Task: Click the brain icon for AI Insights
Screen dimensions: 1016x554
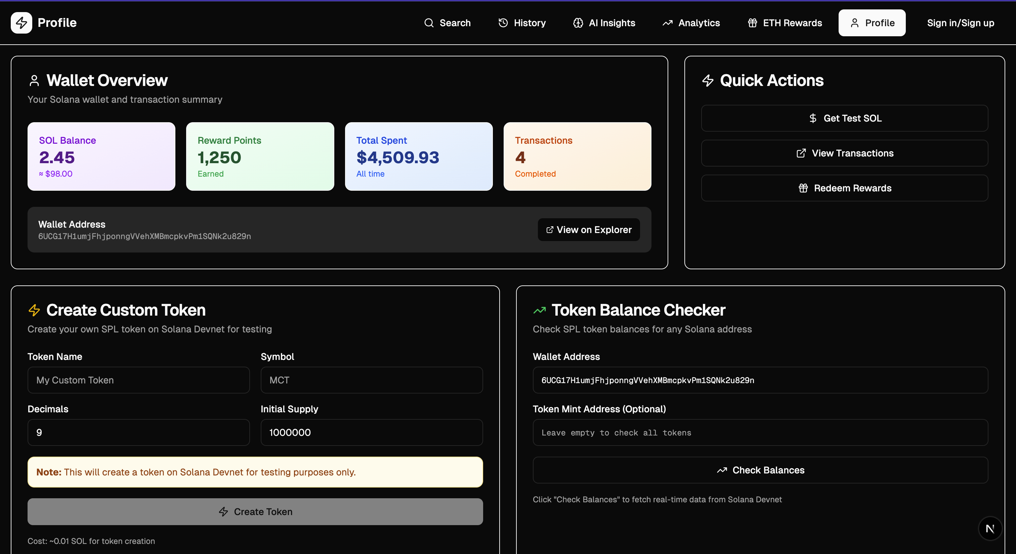Action: point(578,23)
